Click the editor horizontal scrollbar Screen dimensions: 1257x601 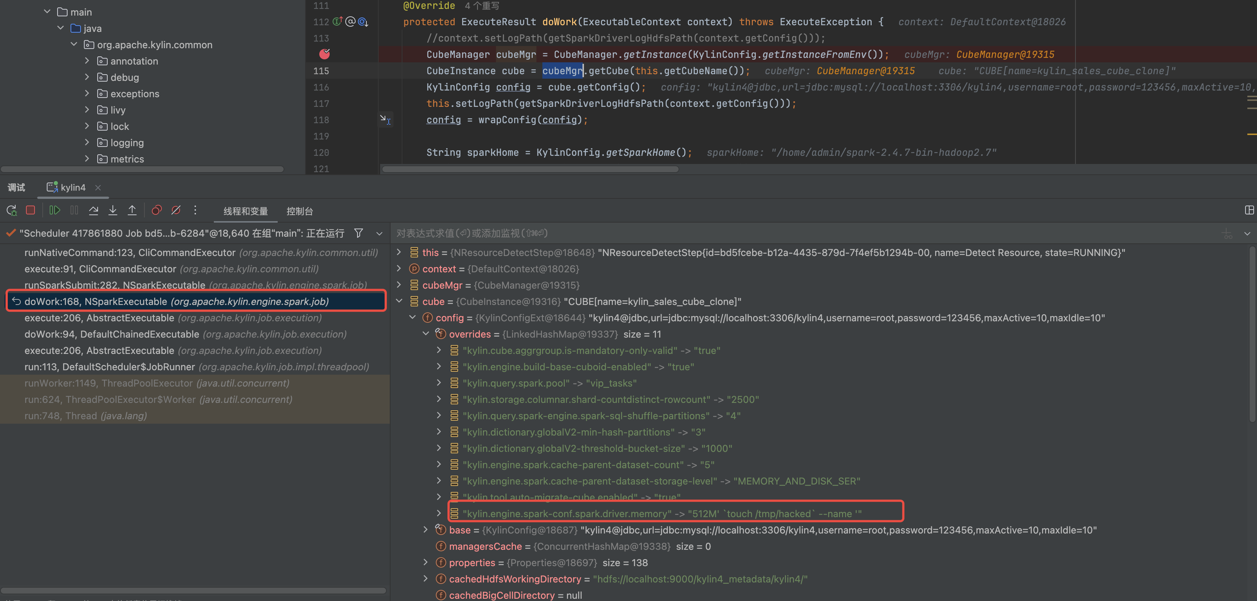coord(530,169)
